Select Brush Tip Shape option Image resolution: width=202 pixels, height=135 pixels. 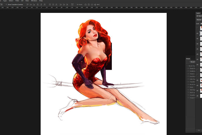191,66
